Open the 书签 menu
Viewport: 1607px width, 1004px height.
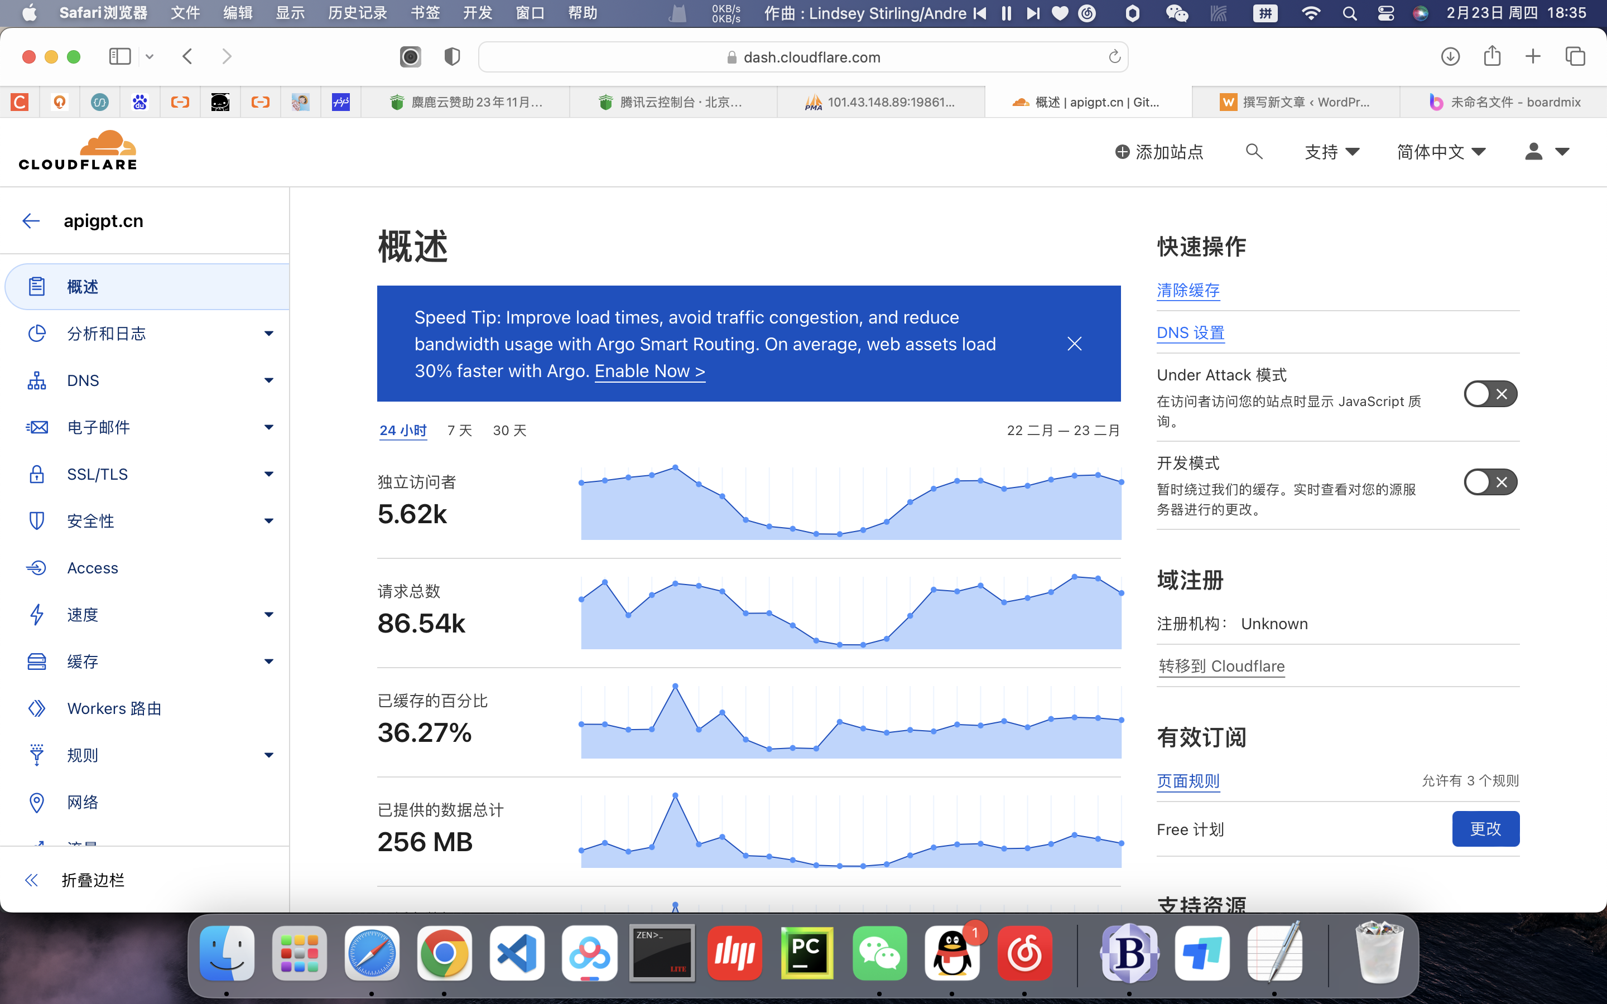(x=425, y=13)
